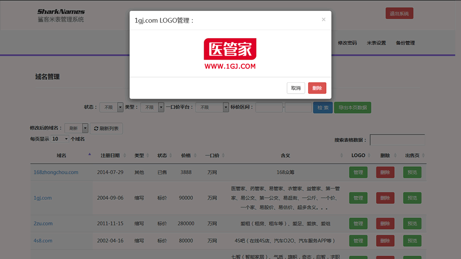Click the 搜索表格数据 input field
The height and width of the screenshot is (259, 461).
pos(397,140)
